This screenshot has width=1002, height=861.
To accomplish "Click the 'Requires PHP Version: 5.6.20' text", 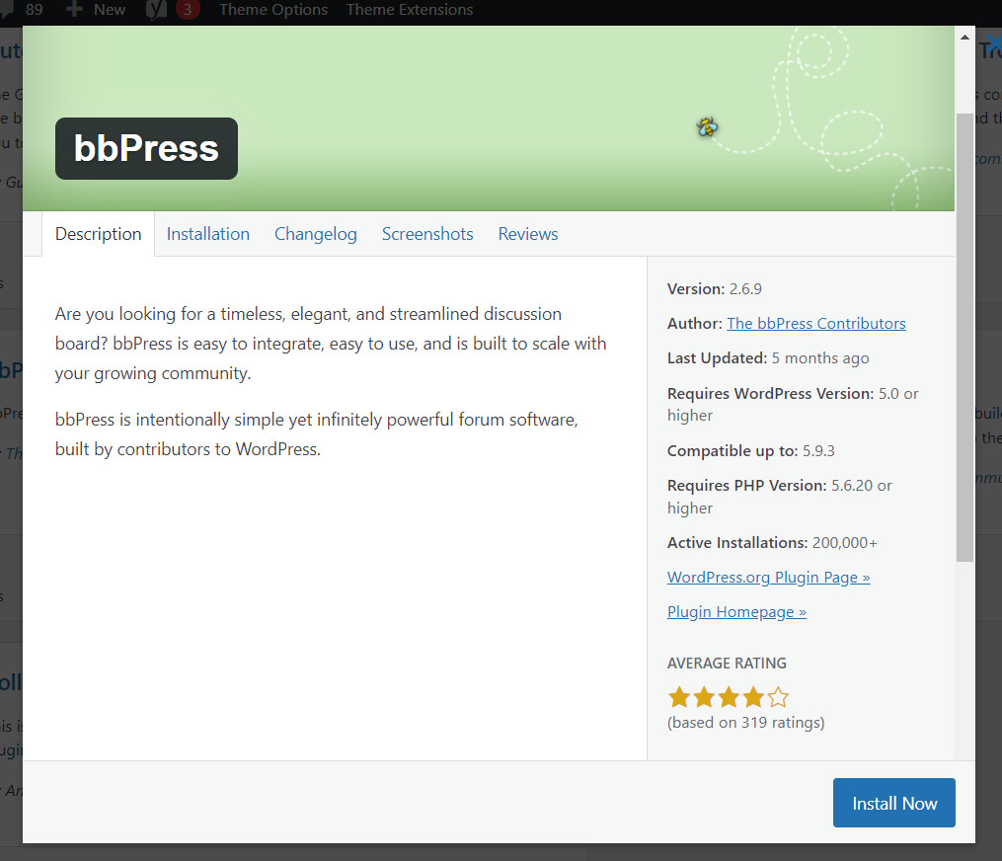I will tap(770, 485).
